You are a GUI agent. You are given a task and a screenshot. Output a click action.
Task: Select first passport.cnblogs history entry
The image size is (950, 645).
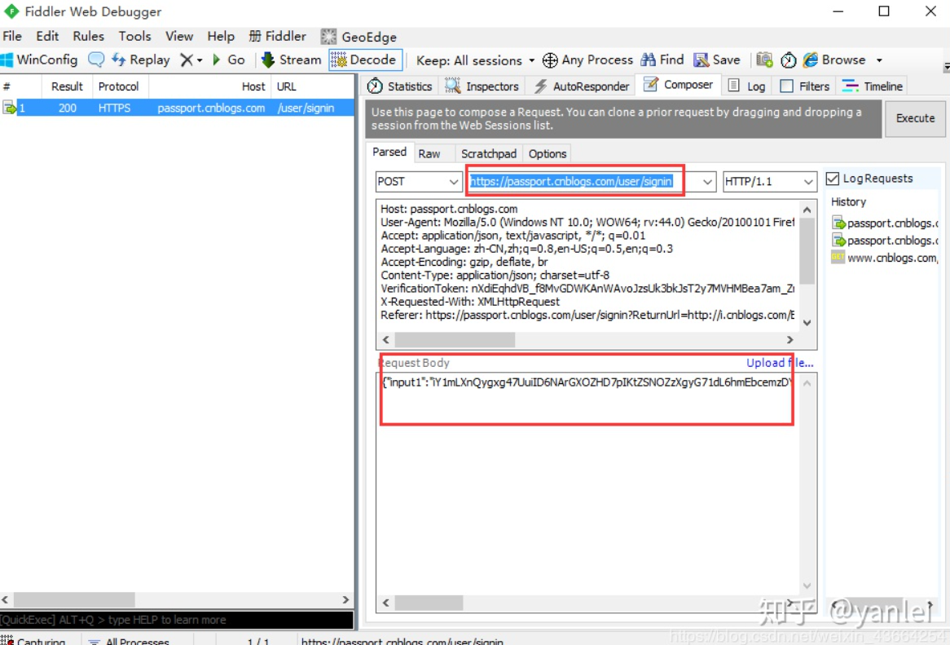[885, 223]
